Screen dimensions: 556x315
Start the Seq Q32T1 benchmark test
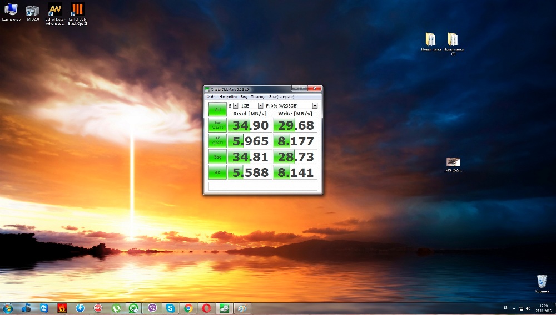(x=217, y=125)
